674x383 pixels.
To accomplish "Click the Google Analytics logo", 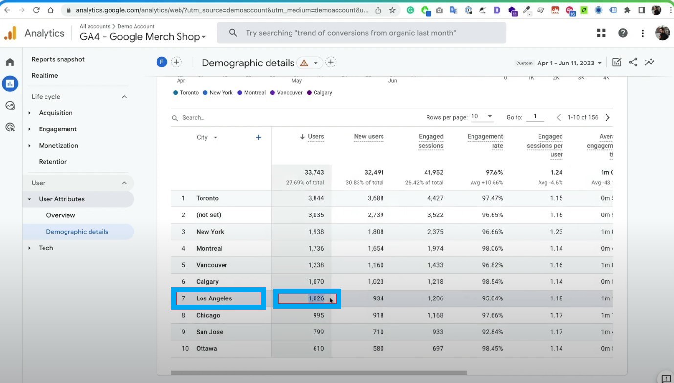I will tap(10, 33).
